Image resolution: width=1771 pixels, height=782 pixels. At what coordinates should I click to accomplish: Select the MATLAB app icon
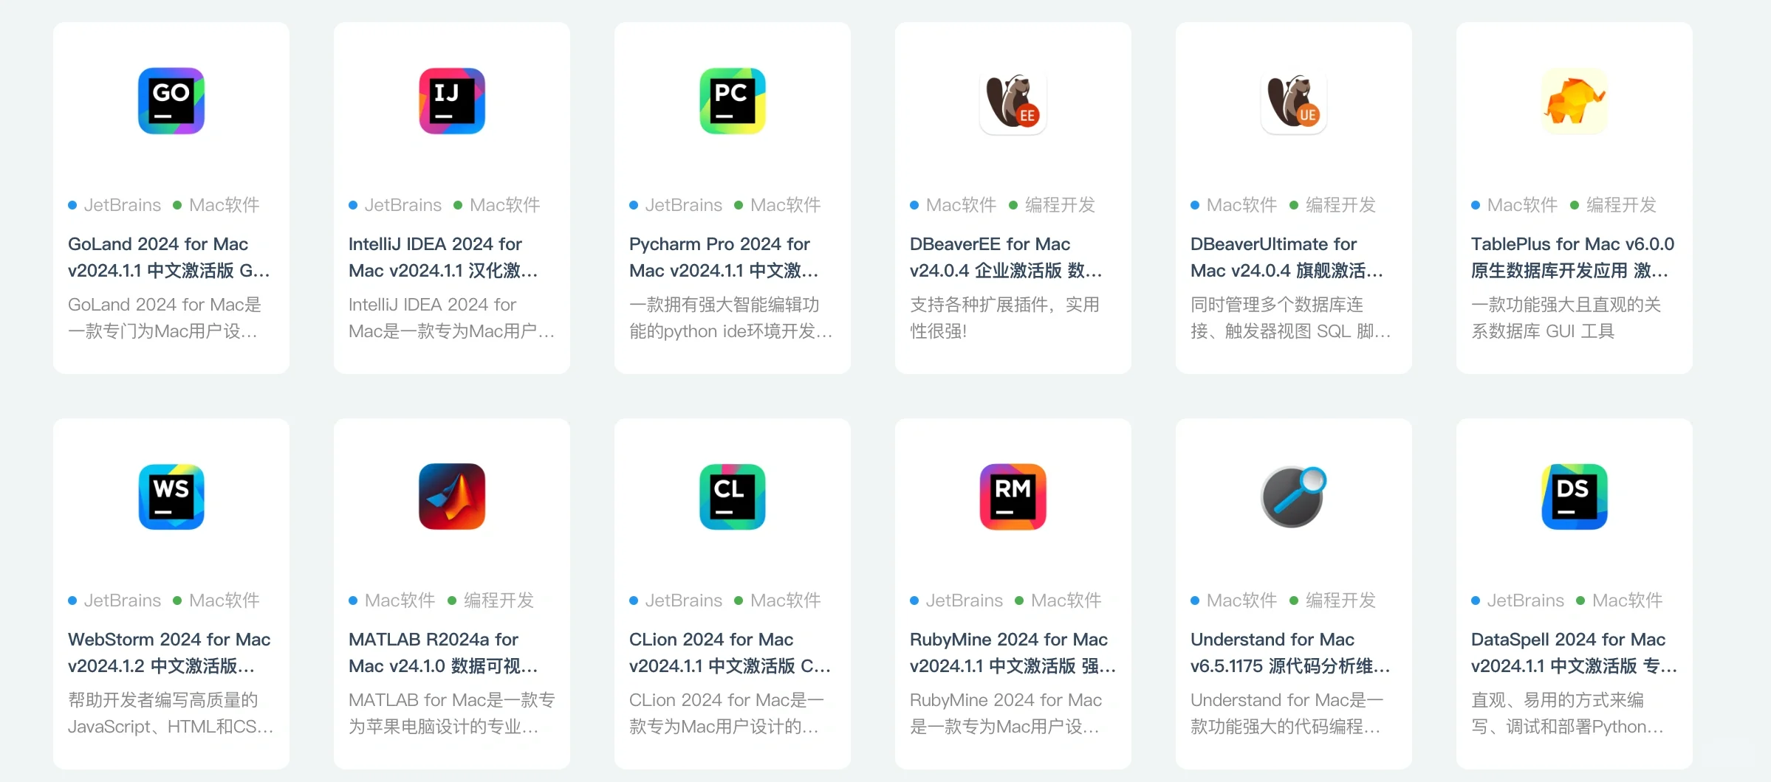(x=451, y=496)
